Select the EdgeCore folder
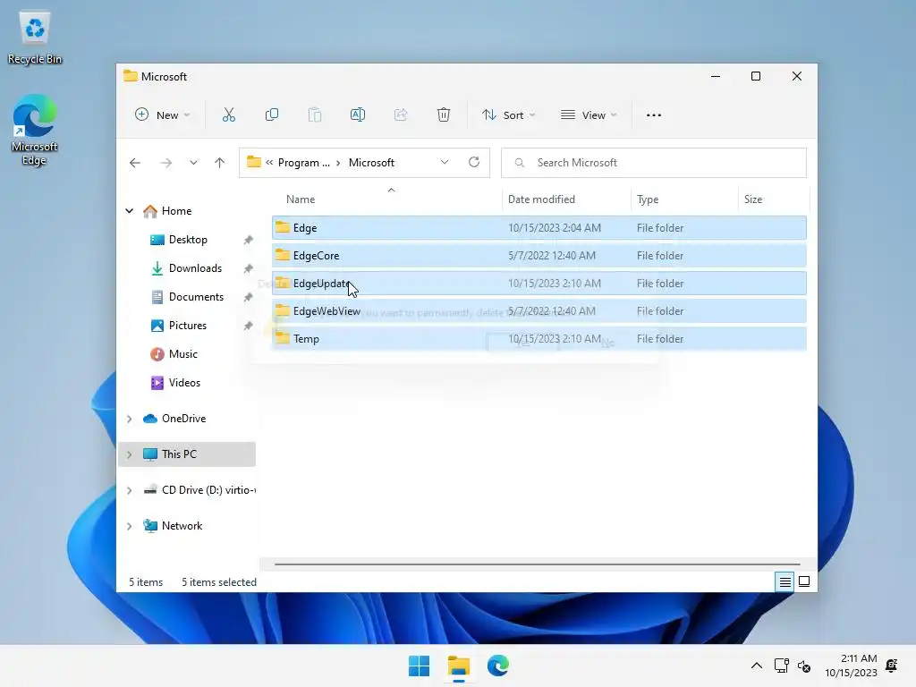Viewport: 916px width, 687px height. (539, 255)
